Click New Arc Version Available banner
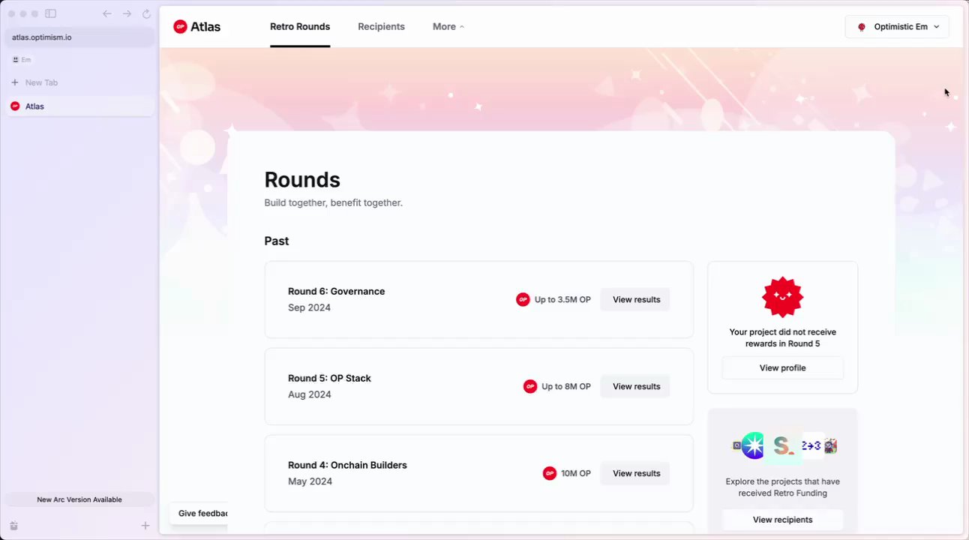The width and height of the screenshot is (969, 540). [x=79, y=499]
